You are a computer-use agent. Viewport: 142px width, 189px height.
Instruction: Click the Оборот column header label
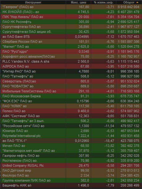pos(129,2)
